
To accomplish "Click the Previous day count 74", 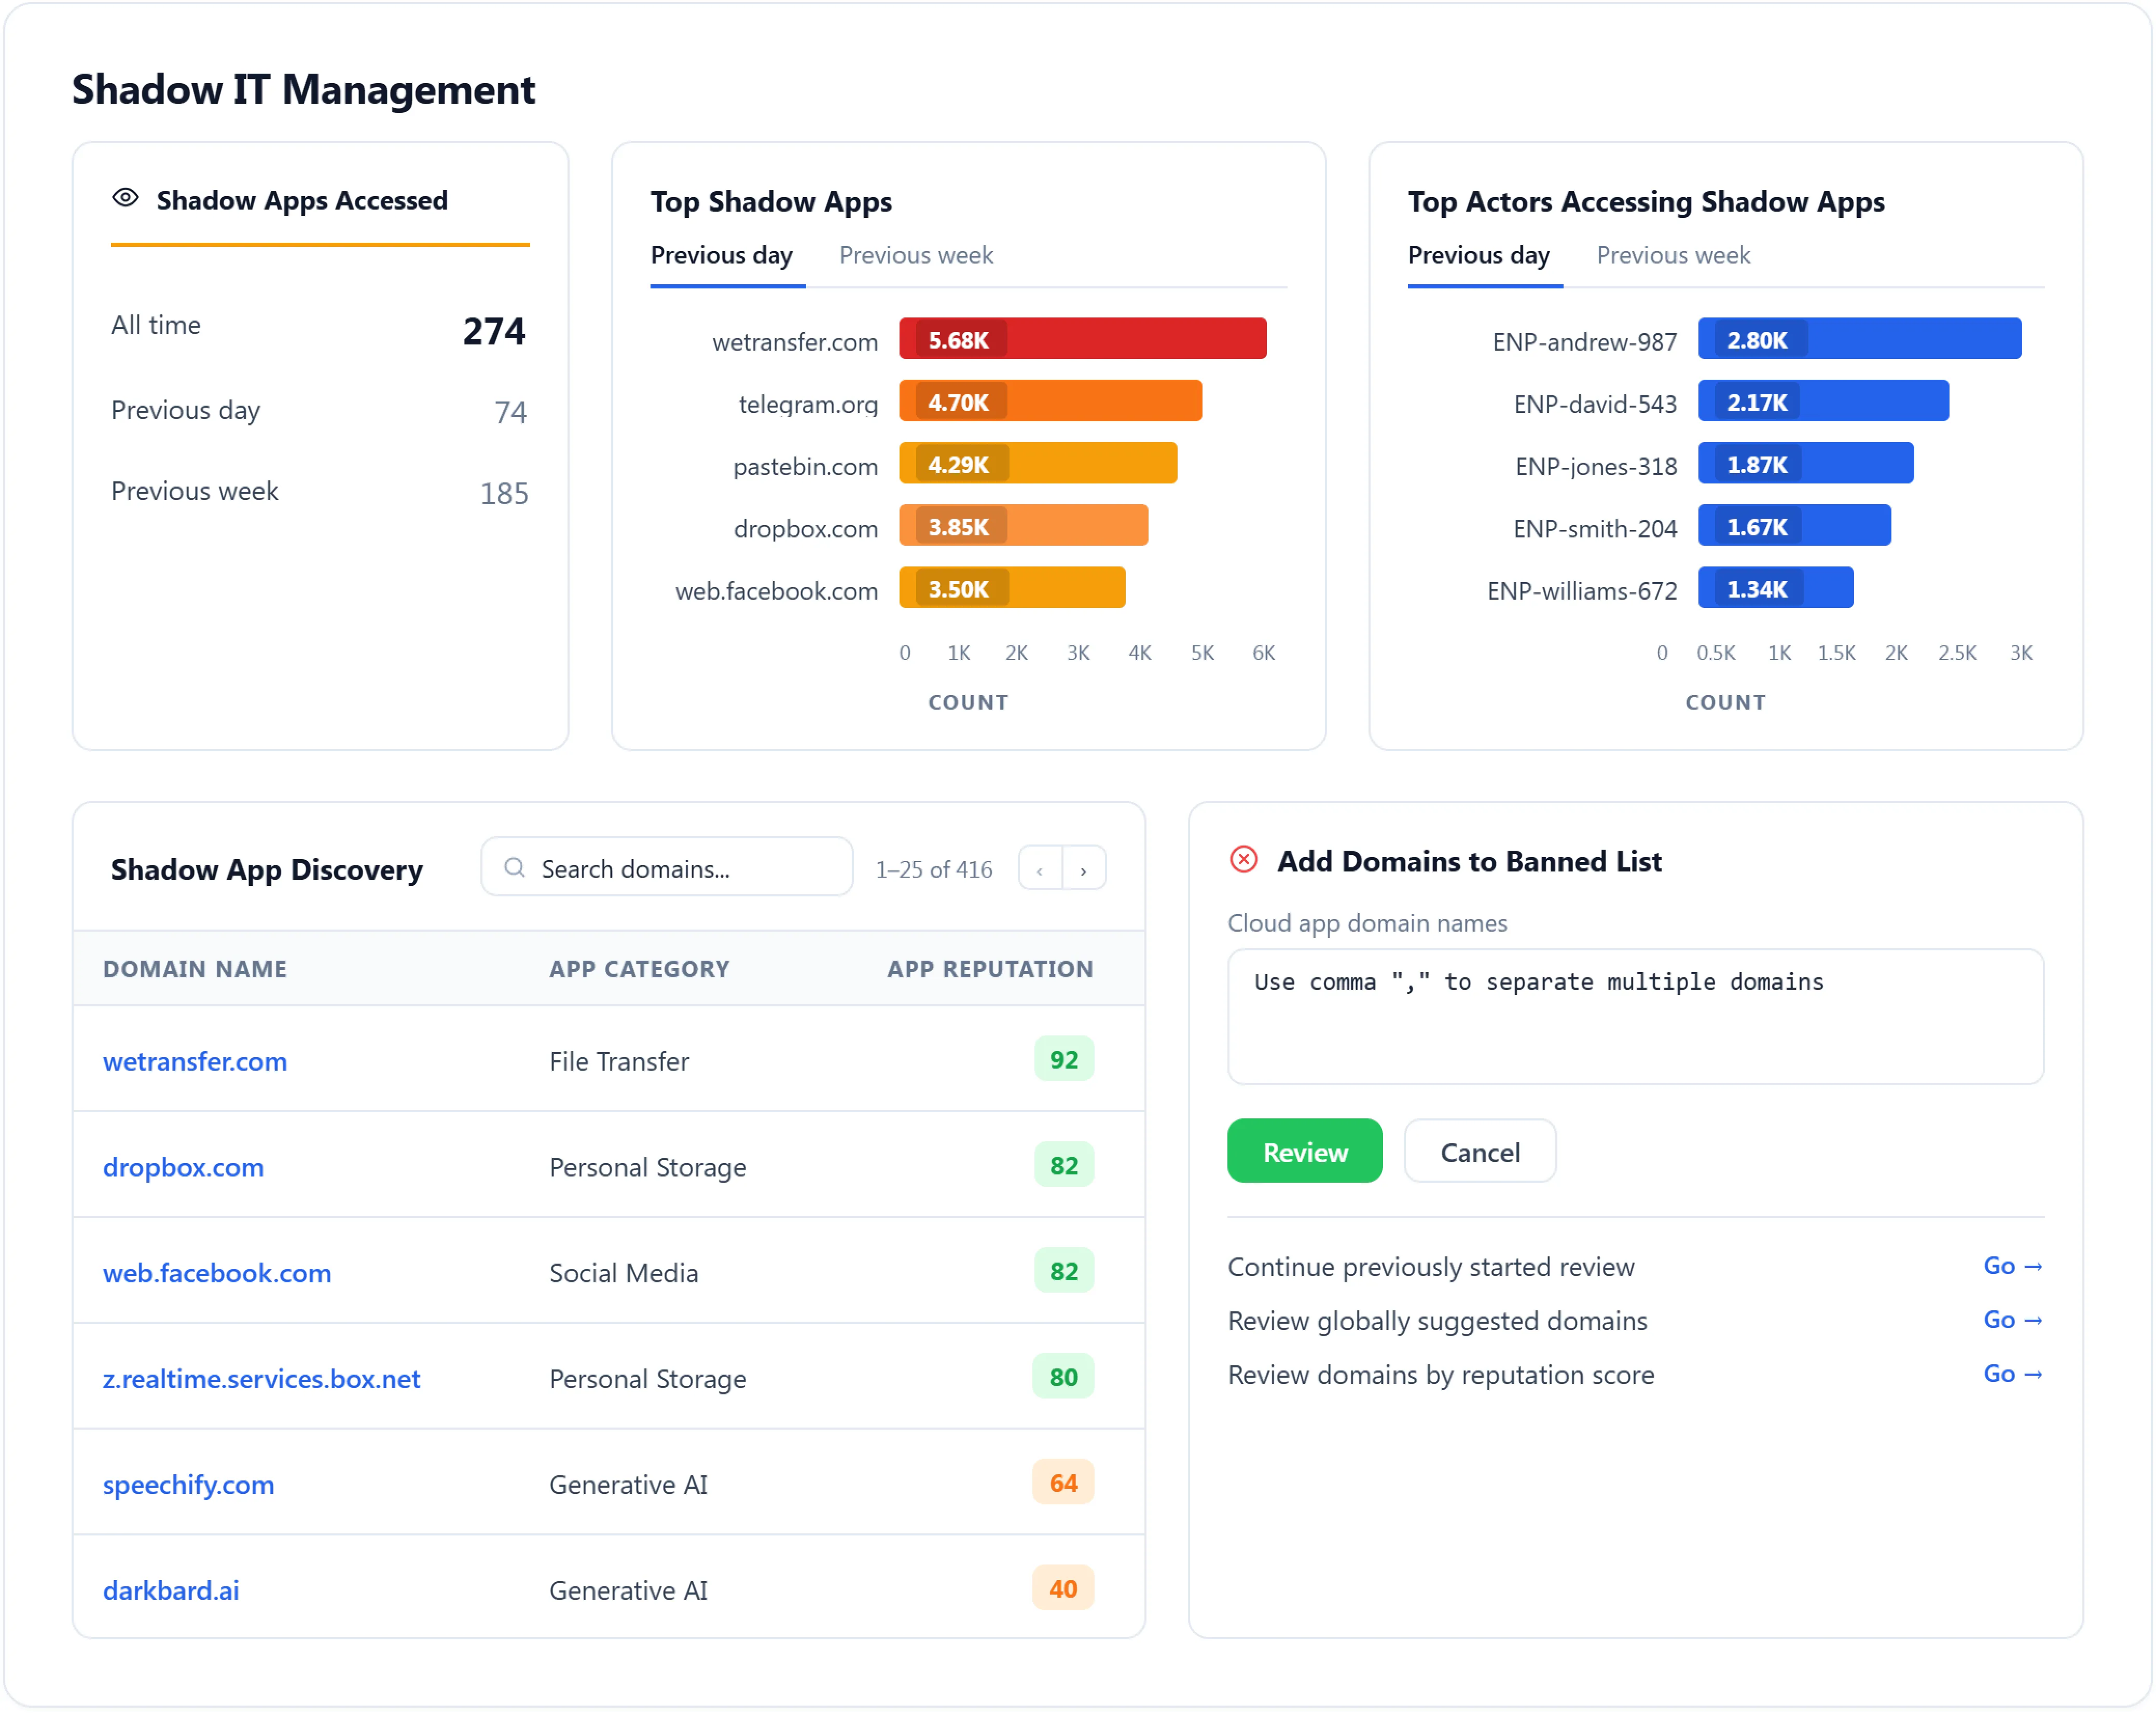I will 511,412.
